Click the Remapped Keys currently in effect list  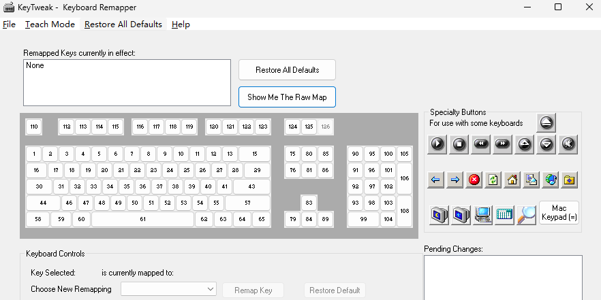tap(127, 83)
